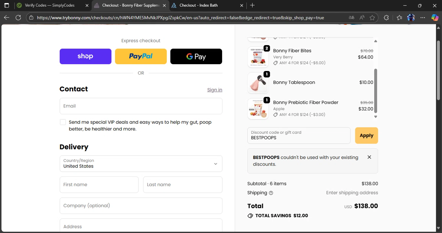Focus the Address field
The height and width of the screenshot is (233, 442).
pyautogui.click(x=141, y=225)
